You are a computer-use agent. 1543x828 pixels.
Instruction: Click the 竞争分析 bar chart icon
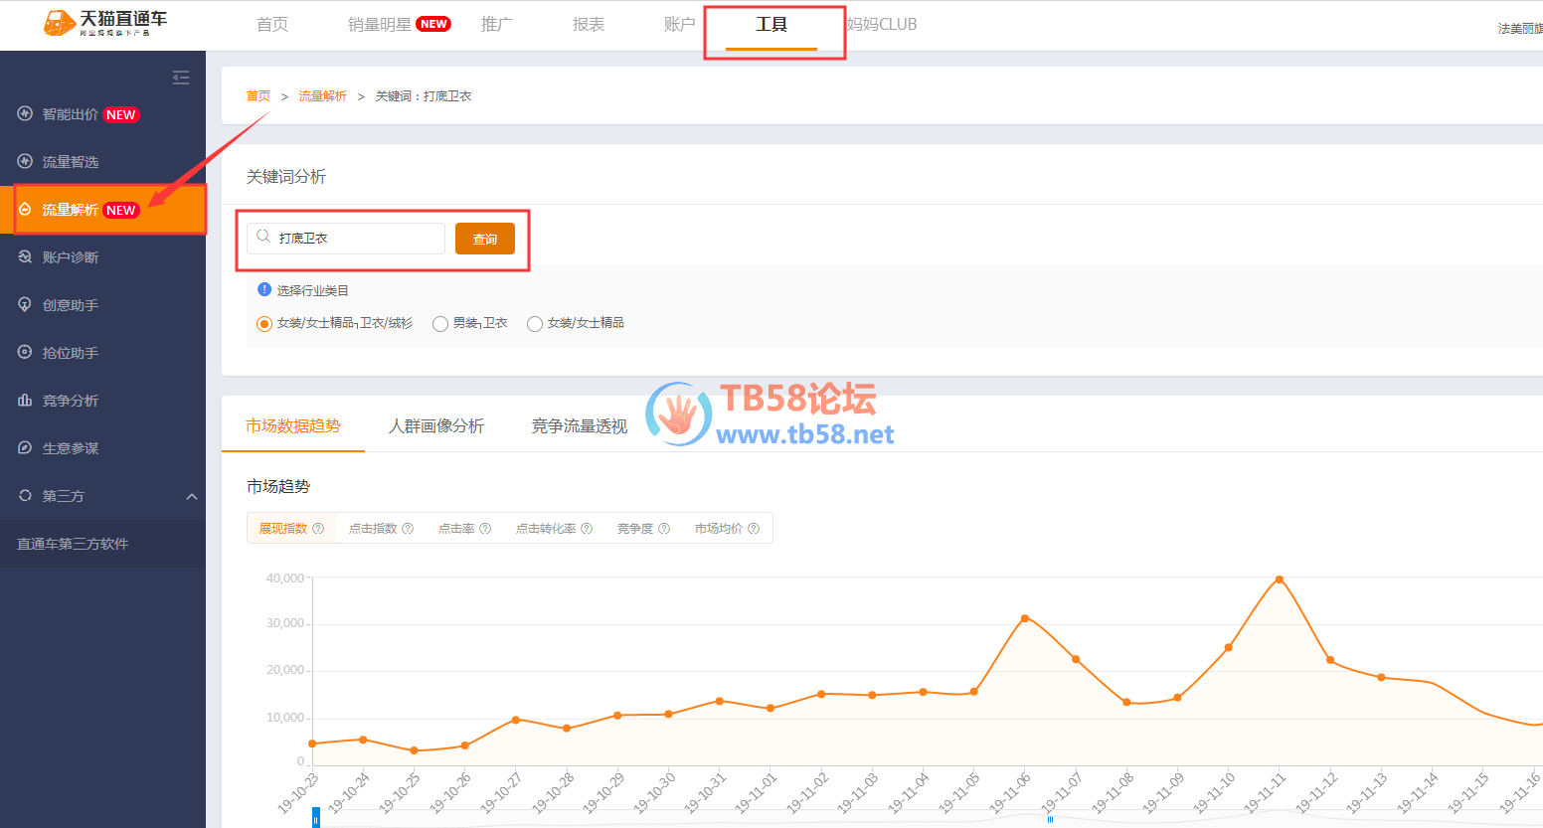pyautogui.click(x=25, y=400)
